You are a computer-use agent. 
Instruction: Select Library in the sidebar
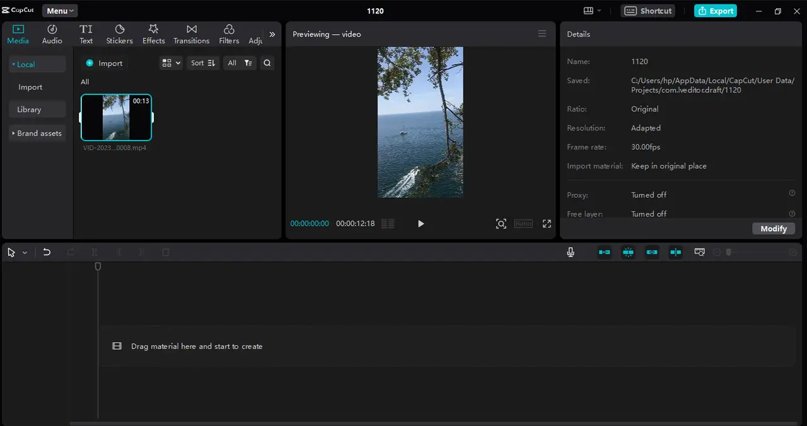[37, 110]
